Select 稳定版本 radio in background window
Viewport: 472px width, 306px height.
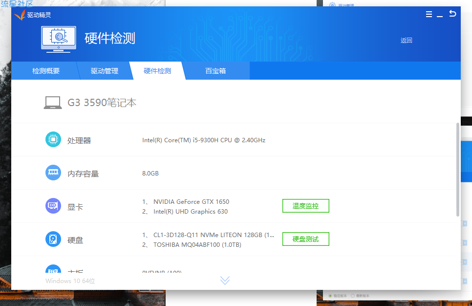[x=330, y=296]
